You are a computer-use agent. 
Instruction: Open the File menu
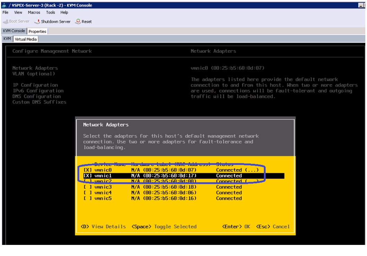(6, 12)
